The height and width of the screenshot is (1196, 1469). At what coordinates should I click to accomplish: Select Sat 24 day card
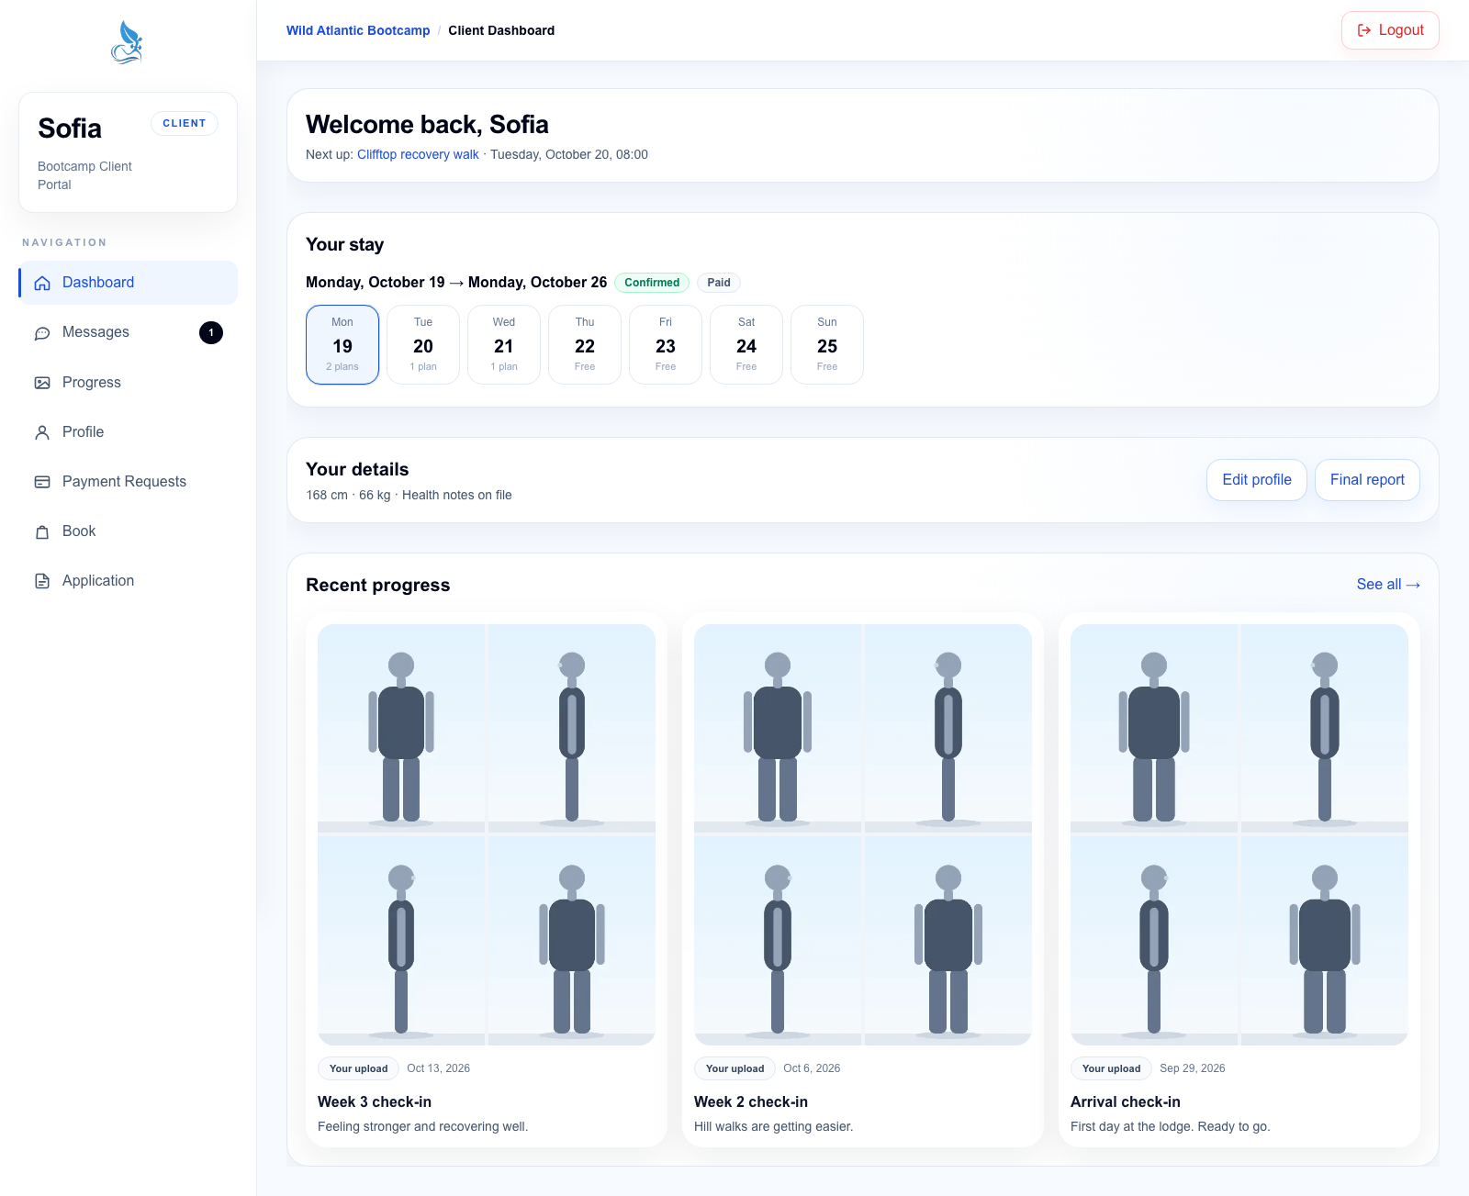(x=746, y=344)
